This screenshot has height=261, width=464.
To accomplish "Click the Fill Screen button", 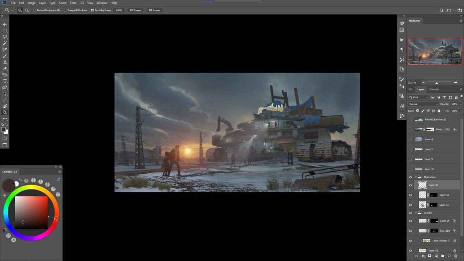I will coord(154,10).
